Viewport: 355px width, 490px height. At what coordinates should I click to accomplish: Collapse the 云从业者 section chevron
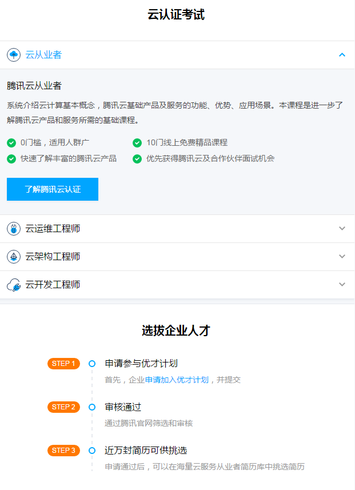pyautogui.click(x=342, y=55)
